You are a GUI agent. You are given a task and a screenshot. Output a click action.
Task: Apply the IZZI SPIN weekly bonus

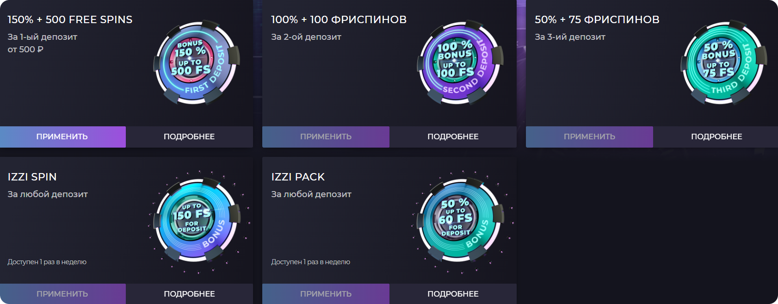pyautogui.click(x=62, y=293)
